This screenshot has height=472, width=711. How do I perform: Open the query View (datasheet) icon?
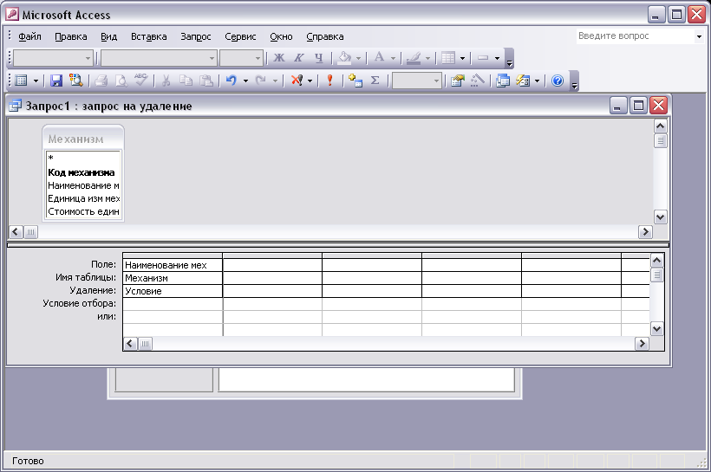[x=22, y=81]
